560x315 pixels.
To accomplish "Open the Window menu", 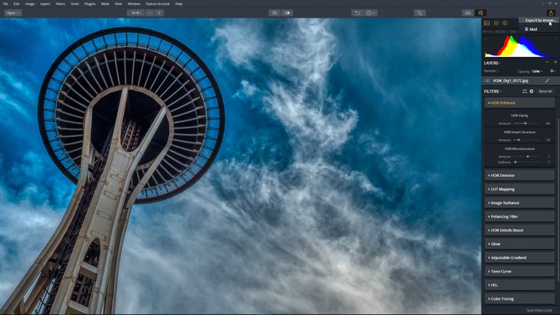I will click(x=134, y=3).
